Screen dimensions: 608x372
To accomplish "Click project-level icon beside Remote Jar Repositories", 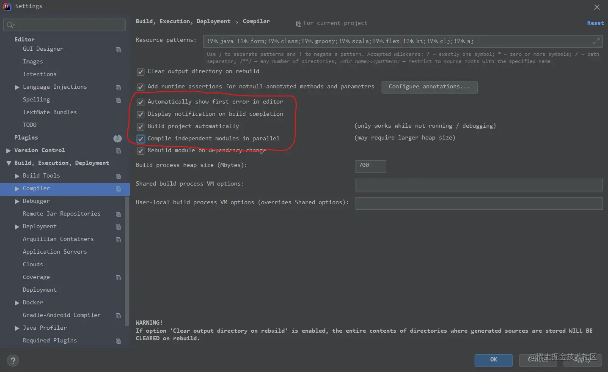I will coord(118,214).
